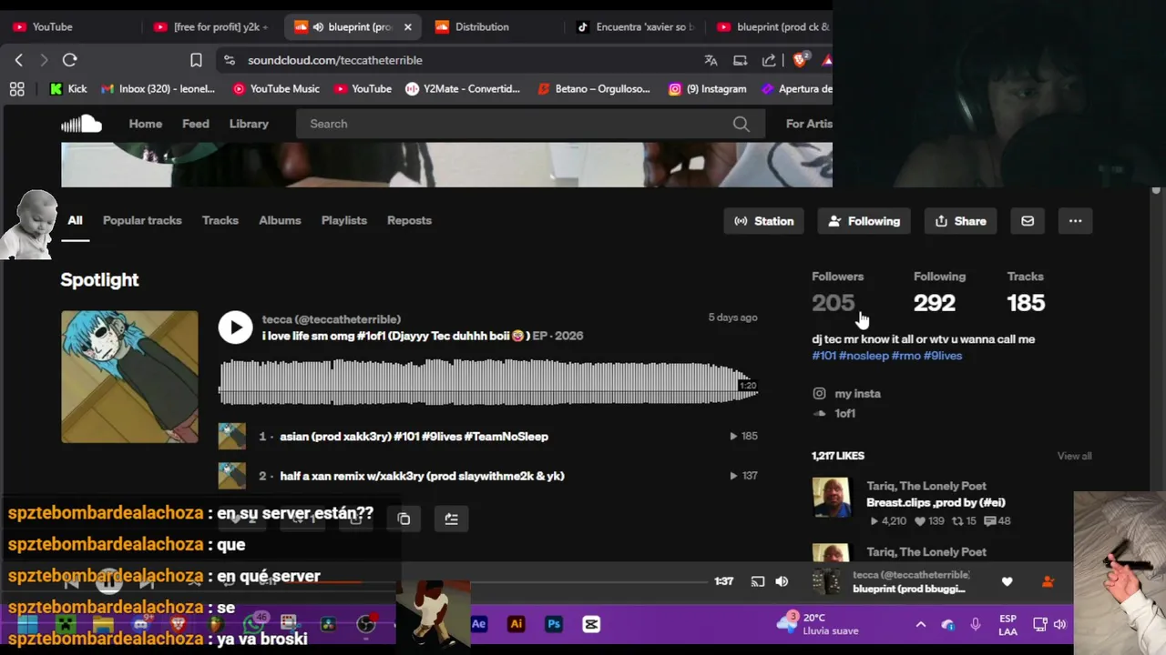1166x655 pixels.
Task: Play track 1 asian (prod xakk3ry)
Action: [414, 437]
